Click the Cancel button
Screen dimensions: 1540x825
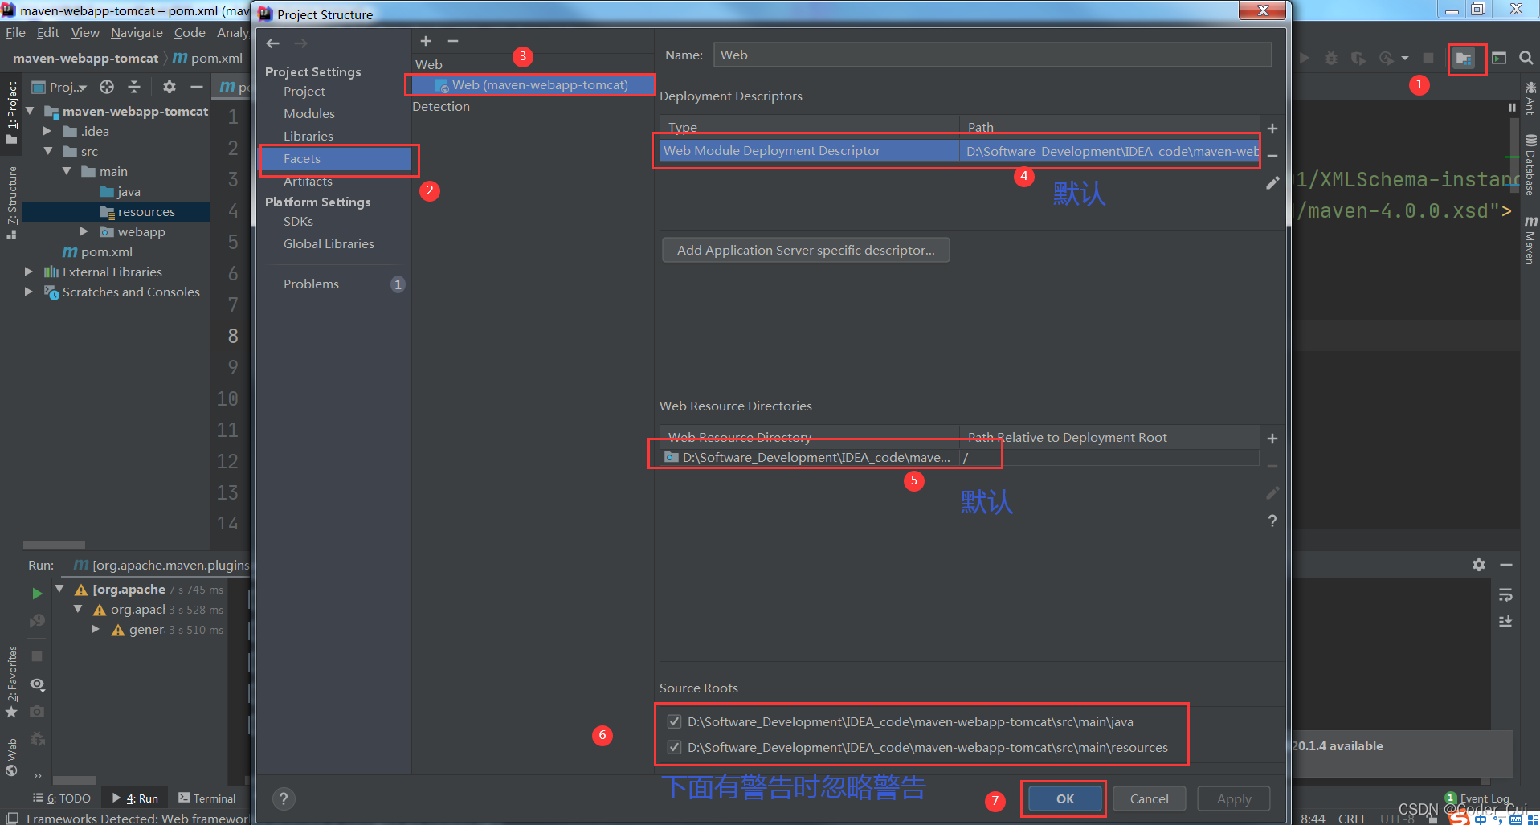pyautogui.click(x=1149, y=798)
